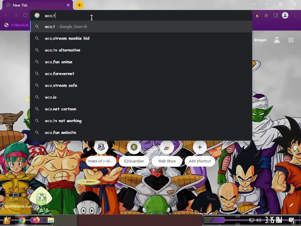Open the Google apps grid
The image size is (301, 226).
point(291,40)
